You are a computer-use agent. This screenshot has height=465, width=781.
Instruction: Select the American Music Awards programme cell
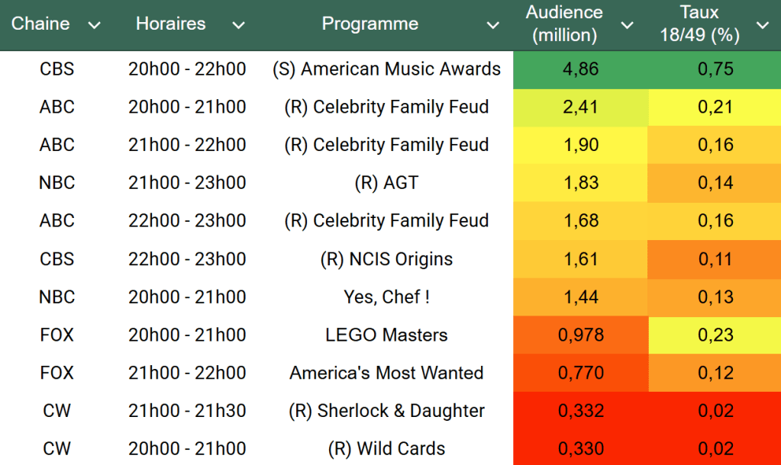pos(386,69)
